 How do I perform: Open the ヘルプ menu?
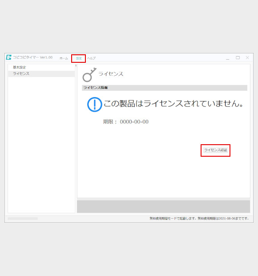(92, 58)
